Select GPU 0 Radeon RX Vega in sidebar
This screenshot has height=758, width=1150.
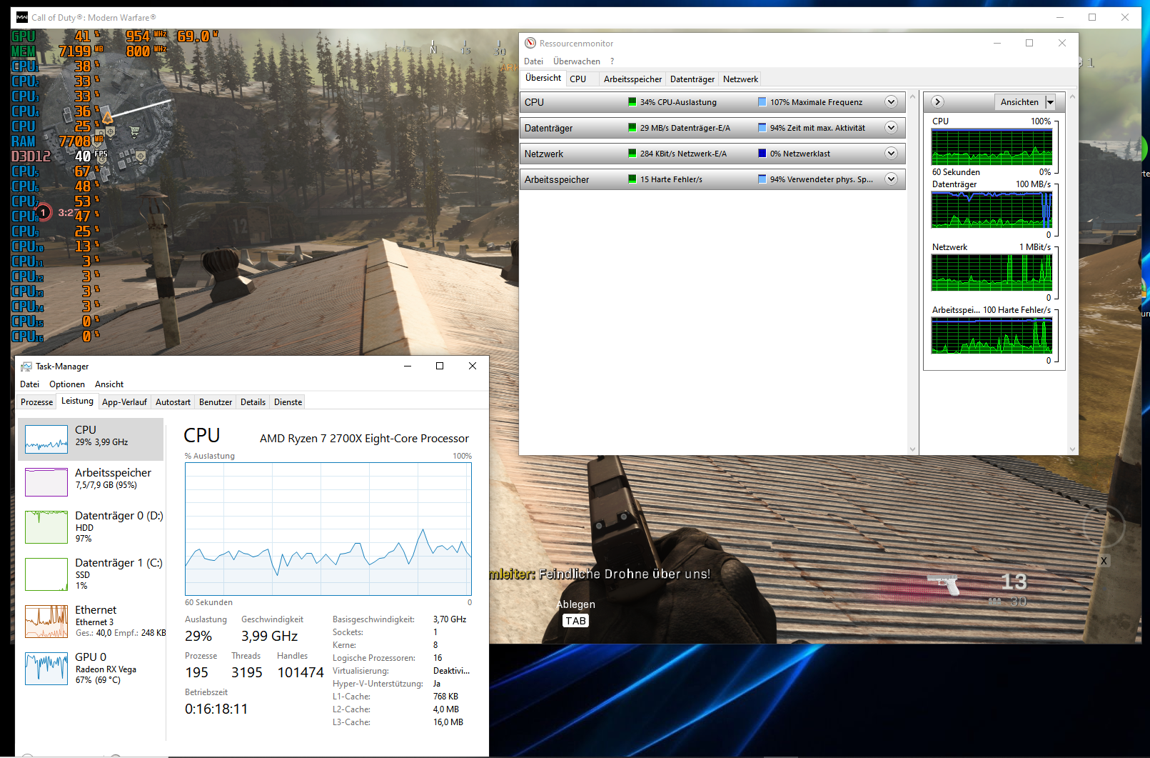[91, 668]
